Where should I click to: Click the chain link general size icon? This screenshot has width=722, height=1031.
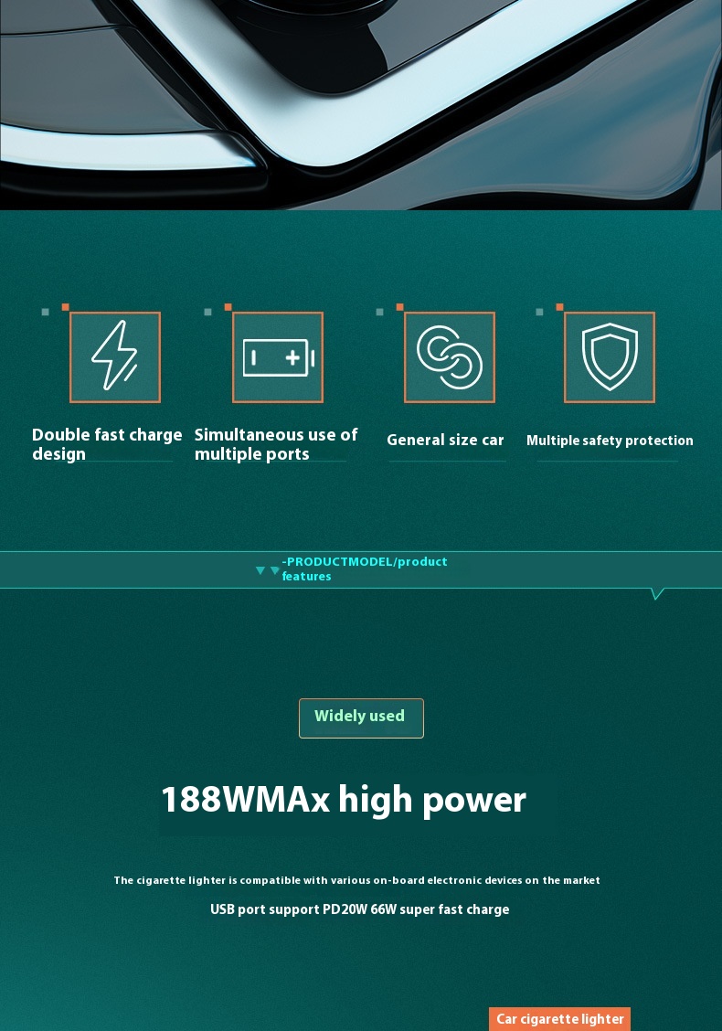[x=450, y=357]
